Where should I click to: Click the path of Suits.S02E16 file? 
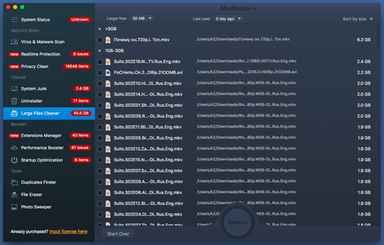[246, 61]
